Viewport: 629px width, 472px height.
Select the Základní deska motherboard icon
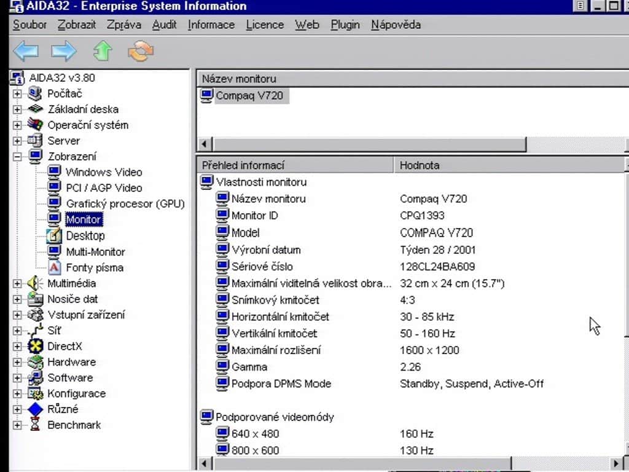click(35, 109)
